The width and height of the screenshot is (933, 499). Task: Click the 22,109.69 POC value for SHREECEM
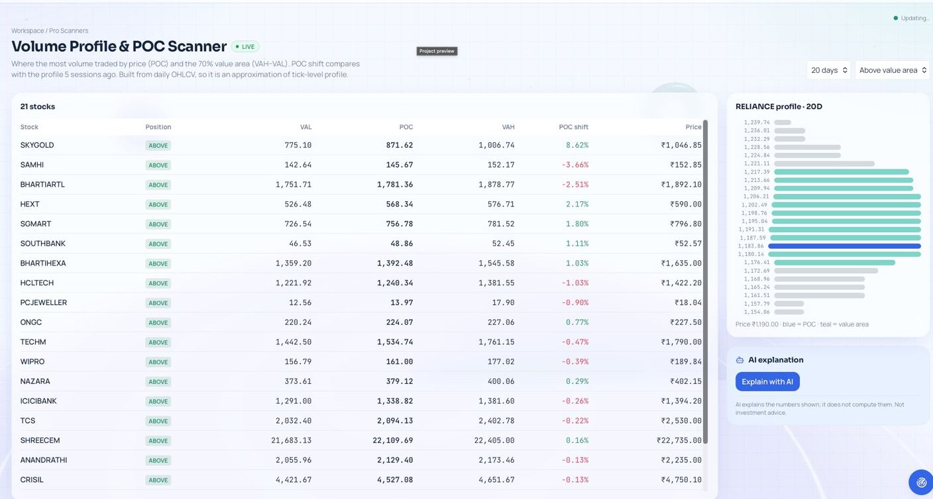pyautogui.click(x=394, y=441)
